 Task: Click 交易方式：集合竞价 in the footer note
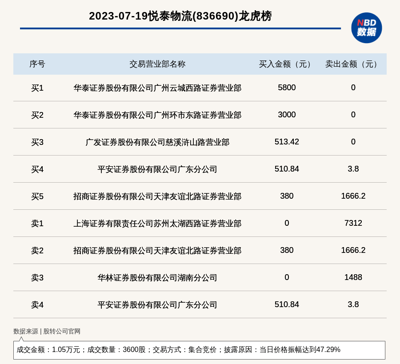pyautogui.click(x=184, y=350)
